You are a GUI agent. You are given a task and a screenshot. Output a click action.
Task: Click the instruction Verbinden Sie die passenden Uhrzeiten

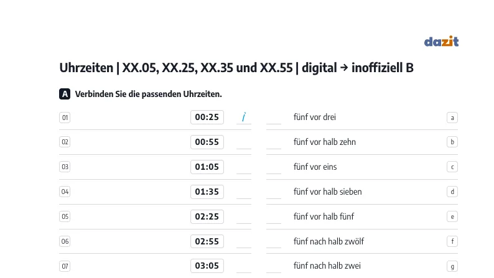pyautogui.click(x=149, y=94)
